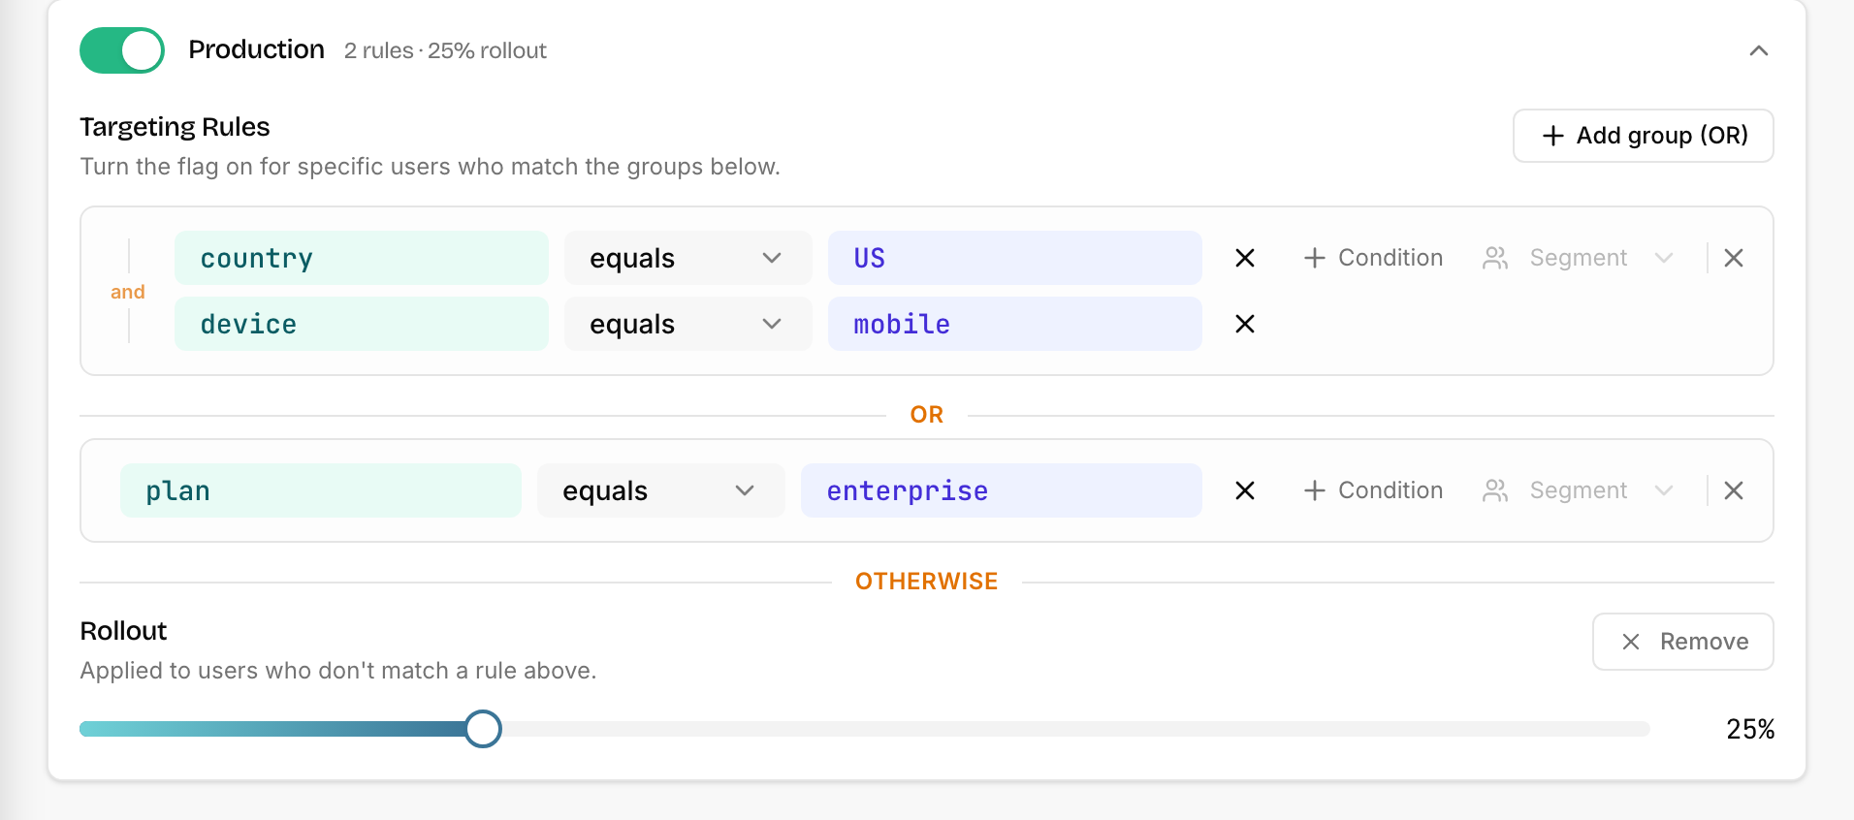Edit the mobile value field
The height and width of the screenshot is (820, 1854).
pos(1014,324)
